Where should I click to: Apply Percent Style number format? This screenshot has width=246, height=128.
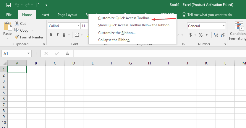200,35
